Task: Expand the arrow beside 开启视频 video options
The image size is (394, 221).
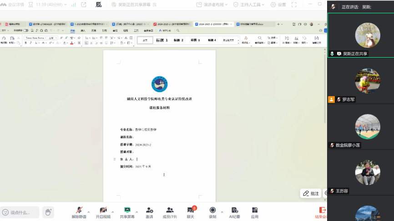Action: 113,212
